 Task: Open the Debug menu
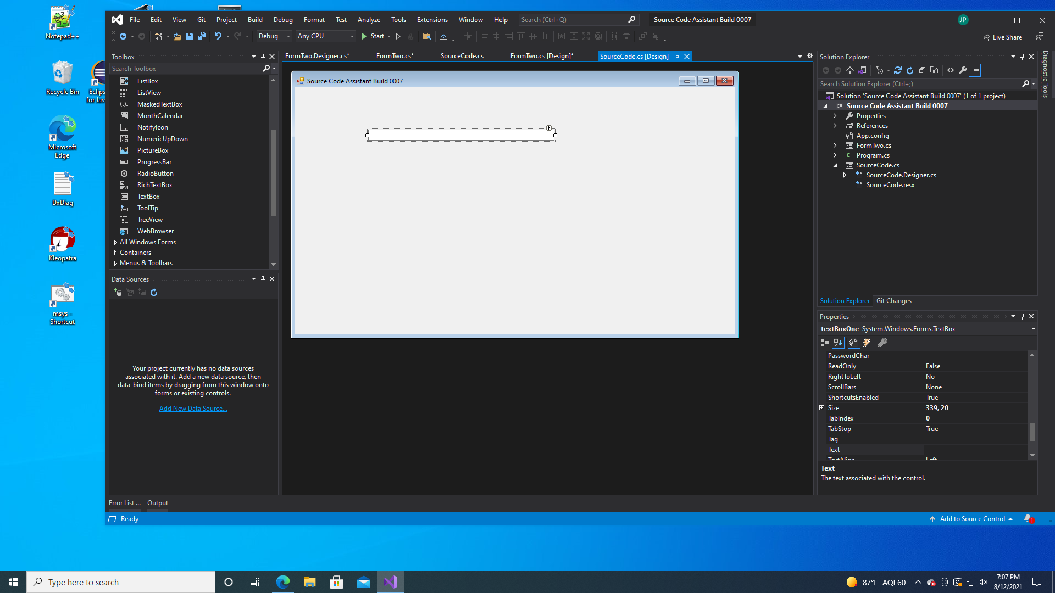point(283,19)
